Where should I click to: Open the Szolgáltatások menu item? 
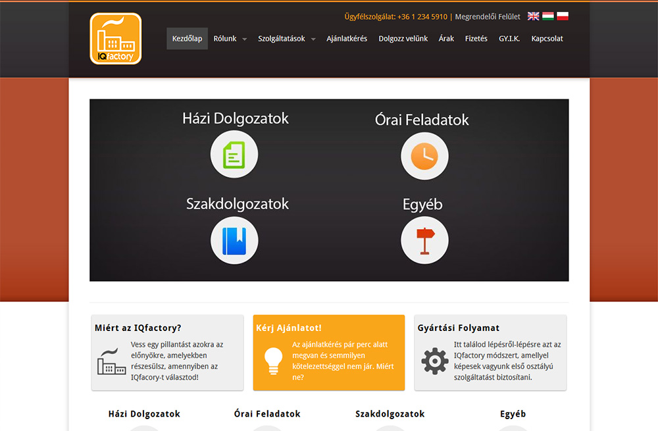pos(282,39)
